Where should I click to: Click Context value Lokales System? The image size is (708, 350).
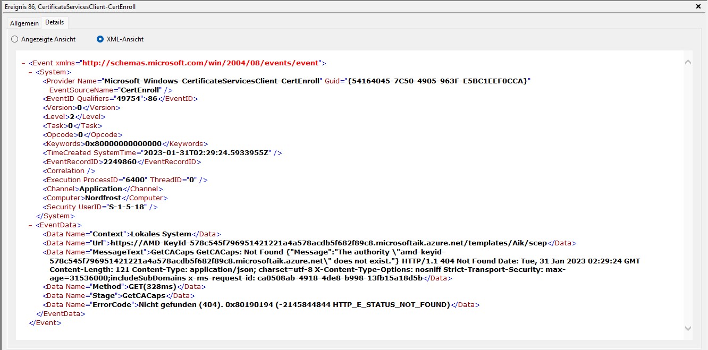coord(161,234)
